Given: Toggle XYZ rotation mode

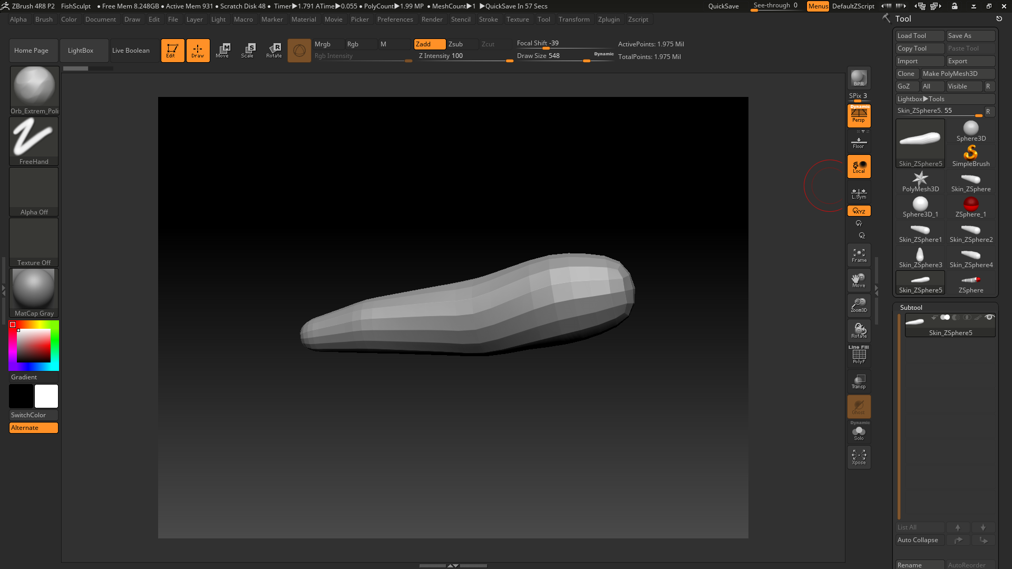Looking at the screenshot, I should [859, 211].
